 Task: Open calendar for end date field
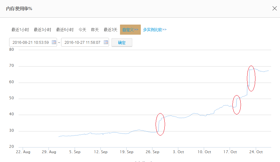coord(106,42)
